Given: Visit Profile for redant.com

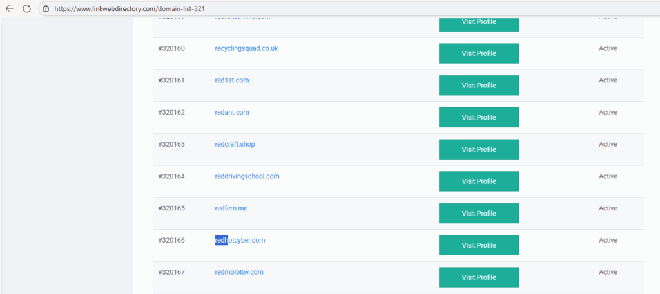Looking at the screenshot, I should [479, 117].
